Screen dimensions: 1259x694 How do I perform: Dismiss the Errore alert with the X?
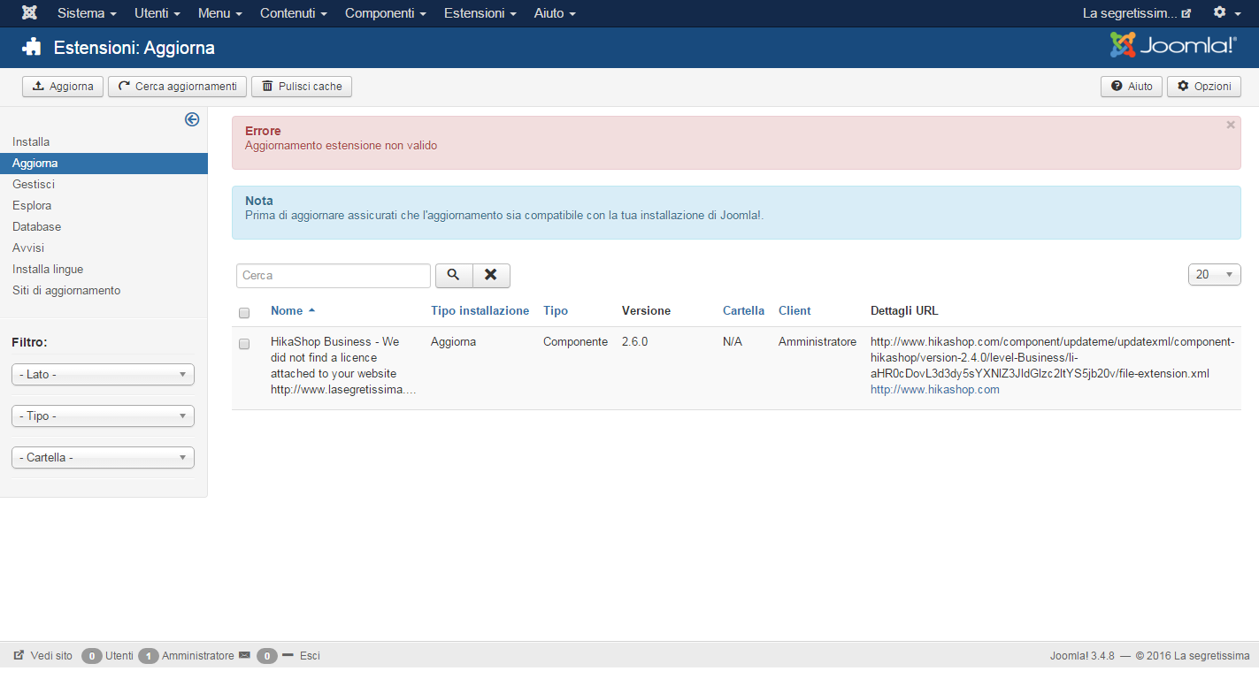pos(1231,126)
